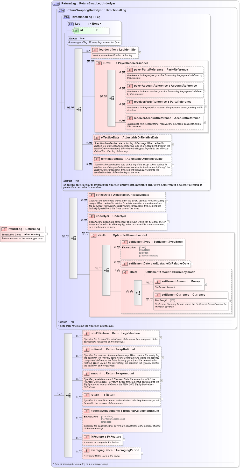
Task: Click the E icon of receiverAccountReference
Action: point(130,118)
